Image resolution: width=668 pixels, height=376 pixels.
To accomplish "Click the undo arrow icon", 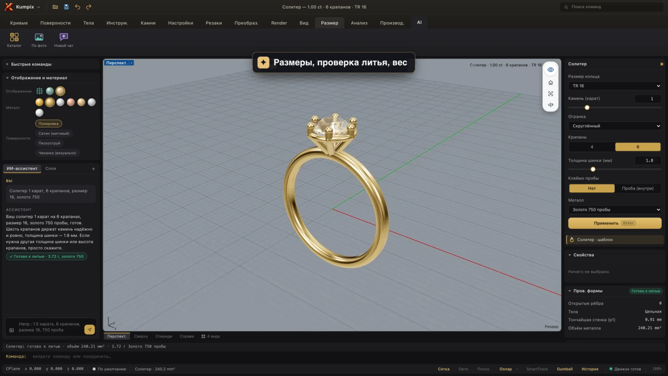I will tap(78, 7).
